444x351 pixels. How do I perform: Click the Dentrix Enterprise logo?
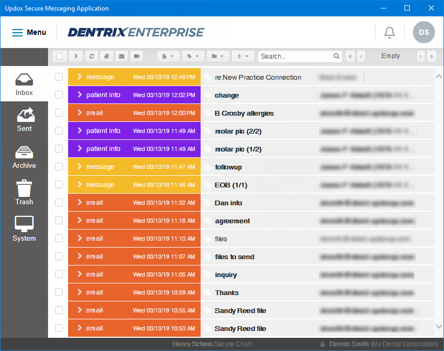pyautogui.click(x=136, y=32)
